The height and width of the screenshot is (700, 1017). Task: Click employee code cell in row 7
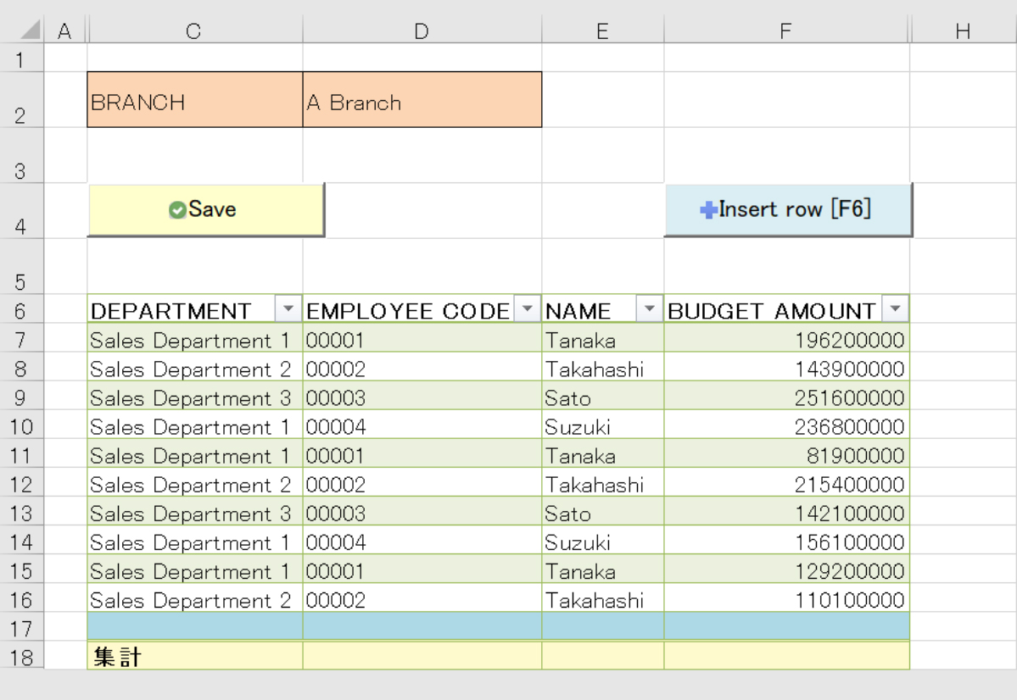click(422, 341)
